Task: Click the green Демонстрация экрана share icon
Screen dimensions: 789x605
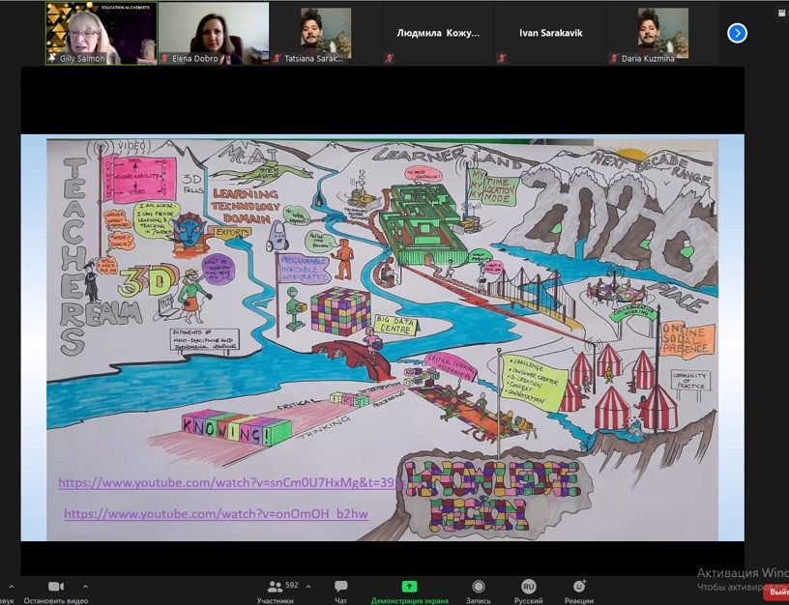Action: point(409,587)
